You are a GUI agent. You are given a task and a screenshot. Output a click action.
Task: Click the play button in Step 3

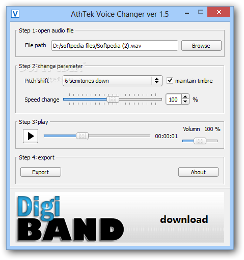coord(31,136)
